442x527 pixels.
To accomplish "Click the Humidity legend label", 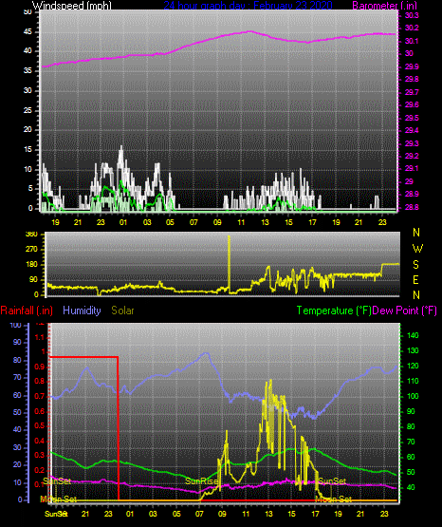I will coord(82,311).
